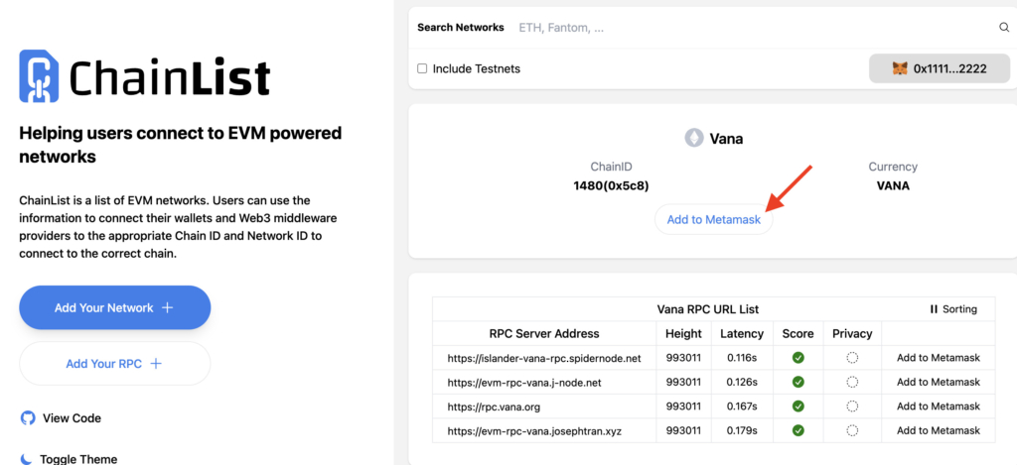Click the ChainList chain-link logo icon

click(x=39, y=76)
